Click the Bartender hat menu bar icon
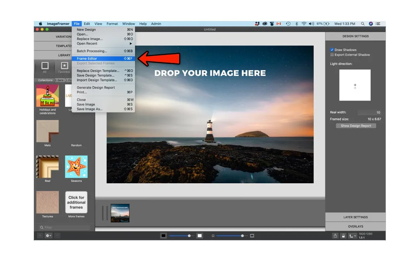This screenshot has height=261, width=419. coord(272,24)
